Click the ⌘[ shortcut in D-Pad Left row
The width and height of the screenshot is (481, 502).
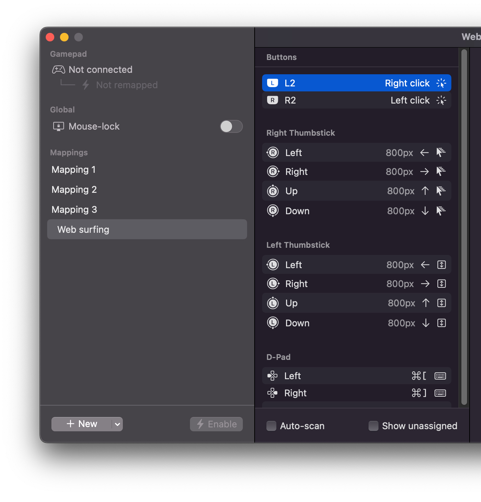tap(419, 376)
